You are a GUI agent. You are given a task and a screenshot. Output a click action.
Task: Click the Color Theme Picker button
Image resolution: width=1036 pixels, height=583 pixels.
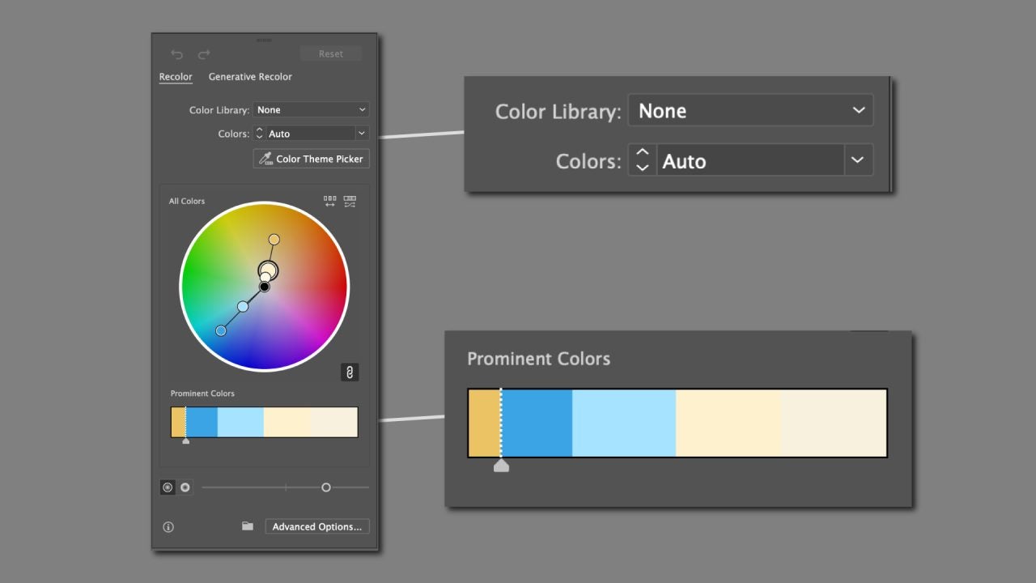pos(312,159)
